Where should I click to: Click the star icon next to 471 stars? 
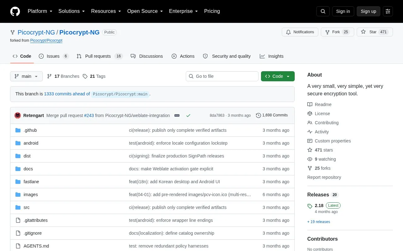310,150
